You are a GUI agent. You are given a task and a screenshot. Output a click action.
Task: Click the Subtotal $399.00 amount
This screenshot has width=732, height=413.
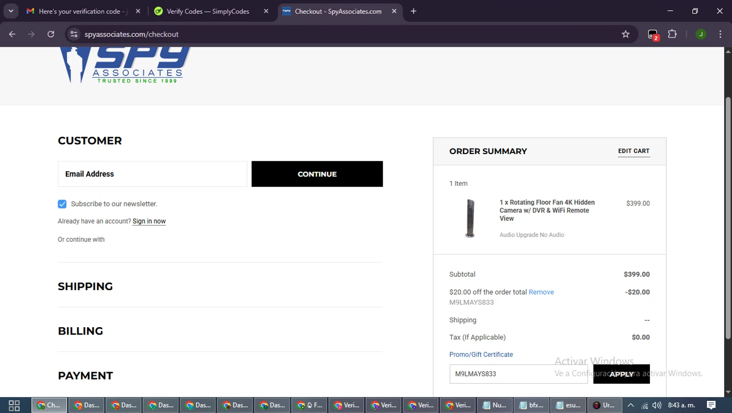point(636,275)
